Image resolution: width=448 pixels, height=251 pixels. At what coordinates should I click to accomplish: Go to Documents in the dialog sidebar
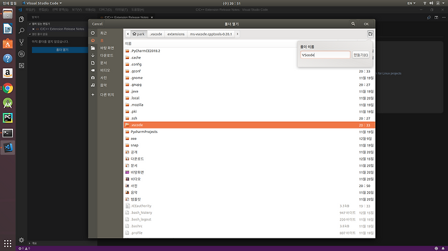103,63
